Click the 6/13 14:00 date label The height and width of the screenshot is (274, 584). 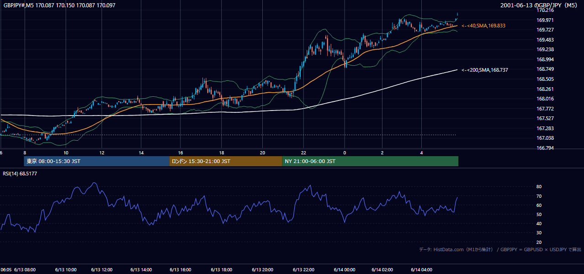coord(141,269)
